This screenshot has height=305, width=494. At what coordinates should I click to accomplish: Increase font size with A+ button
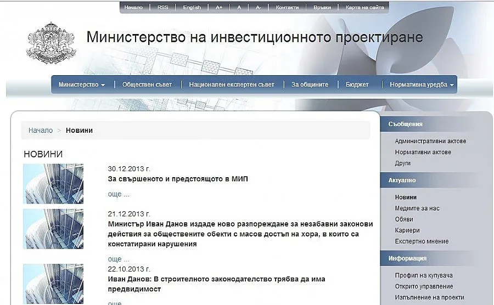[x=219, y=8]
